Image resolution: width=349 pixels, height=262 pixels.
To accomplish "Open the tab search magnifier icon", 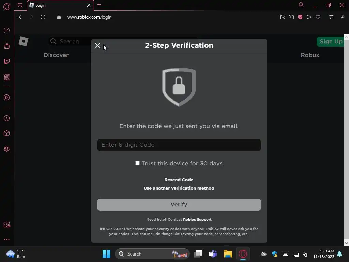I will click(x=301, y=5).
